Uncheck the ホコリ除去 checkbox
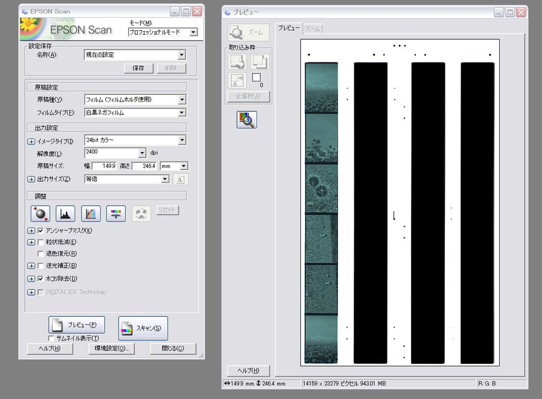 (x=41, y=279)
